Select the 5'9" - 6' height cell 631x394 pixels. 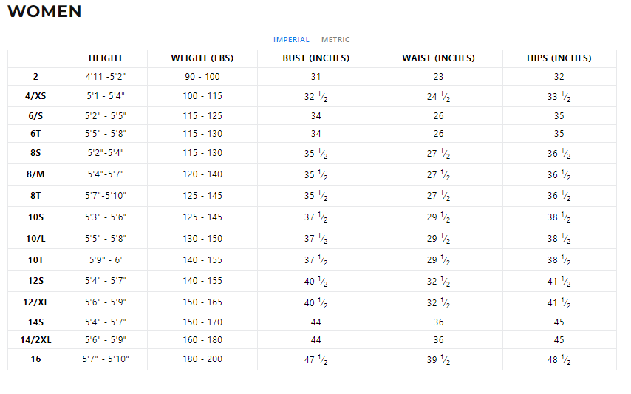[106, 260]
